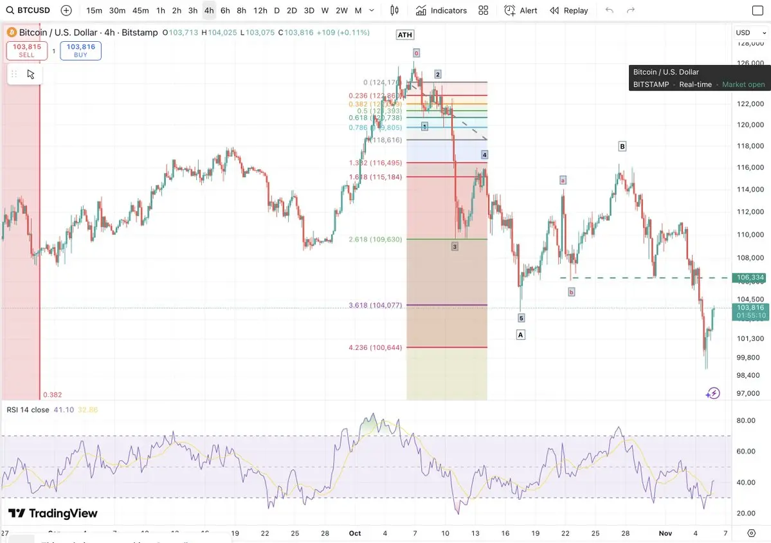Click the 103,815 SELL button
Viewport: 771px width, 543px height.
coord(27,51)
